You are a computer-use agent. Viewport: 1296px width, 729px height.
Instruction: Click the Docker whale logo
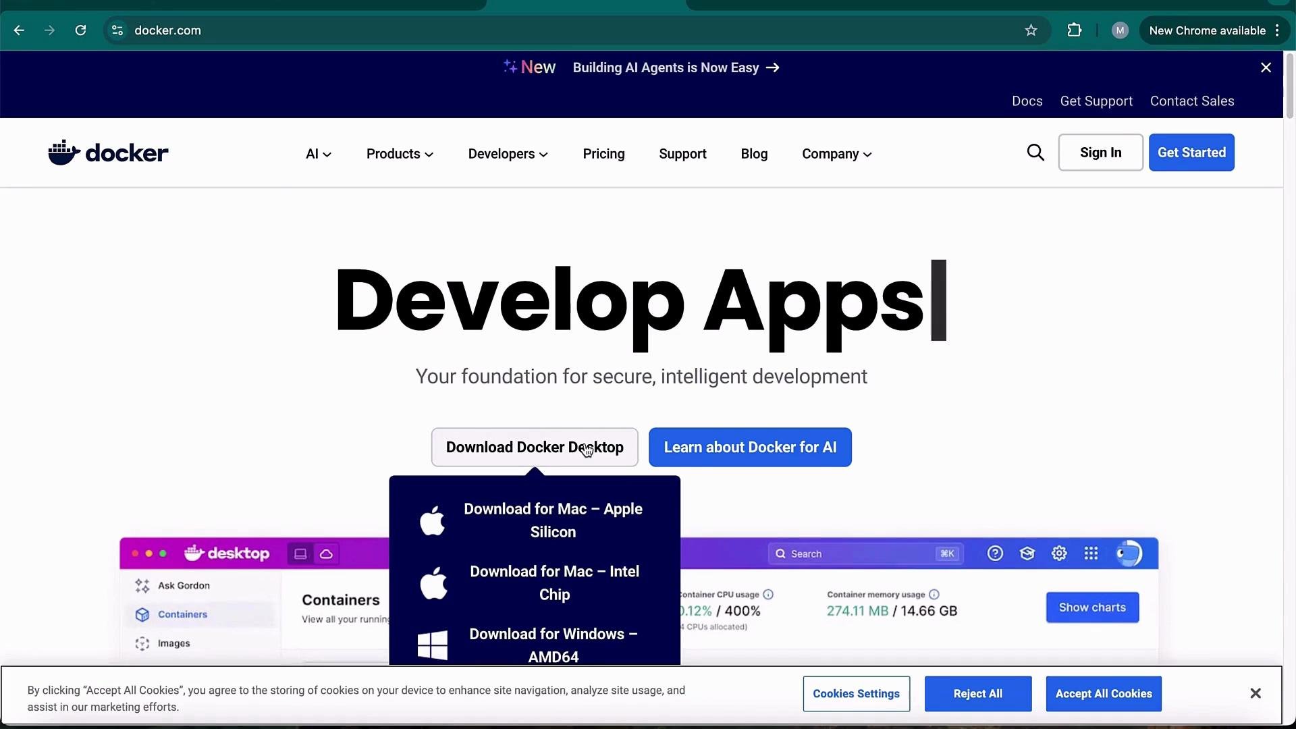point(108,153)
